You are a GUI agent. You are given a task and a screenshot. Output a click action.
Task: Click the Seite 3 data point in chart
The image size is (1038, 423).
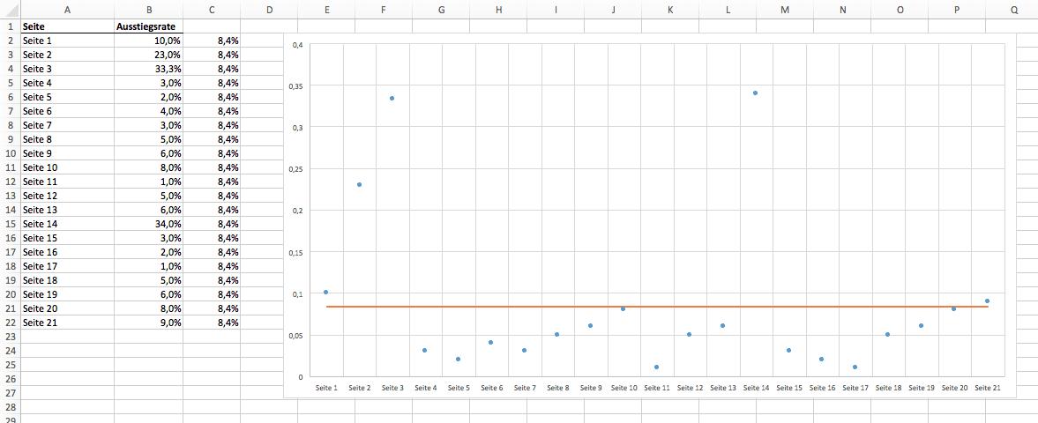[392, 98]
